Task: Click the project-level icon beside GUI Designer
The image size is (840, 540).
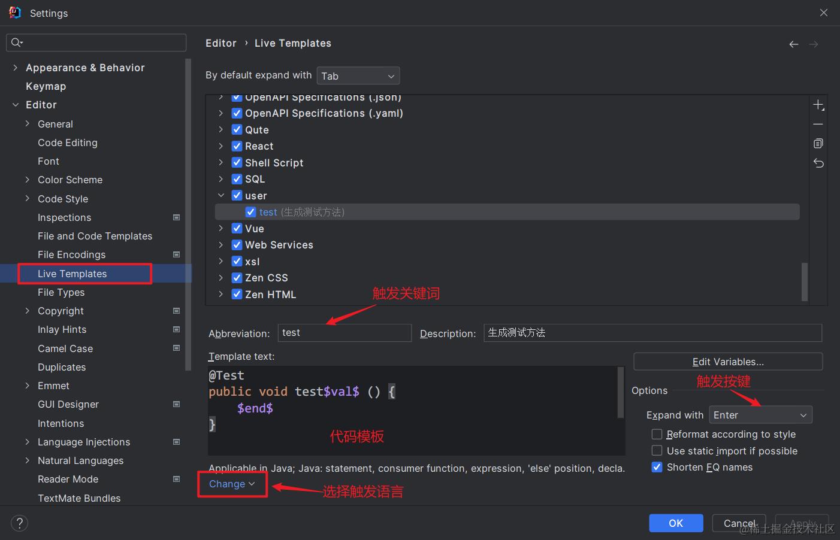Action: point(177,404)
